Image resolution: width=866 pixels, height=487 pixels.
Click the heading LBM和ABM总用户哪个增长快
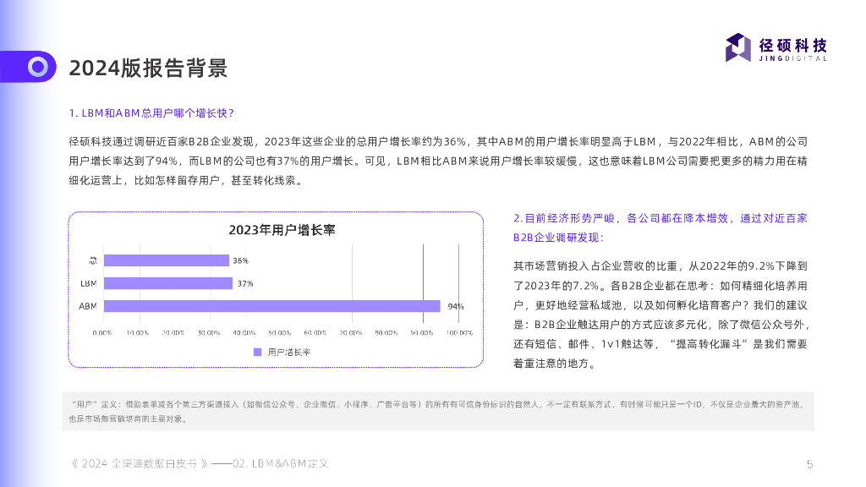click(x=151, y=113)
